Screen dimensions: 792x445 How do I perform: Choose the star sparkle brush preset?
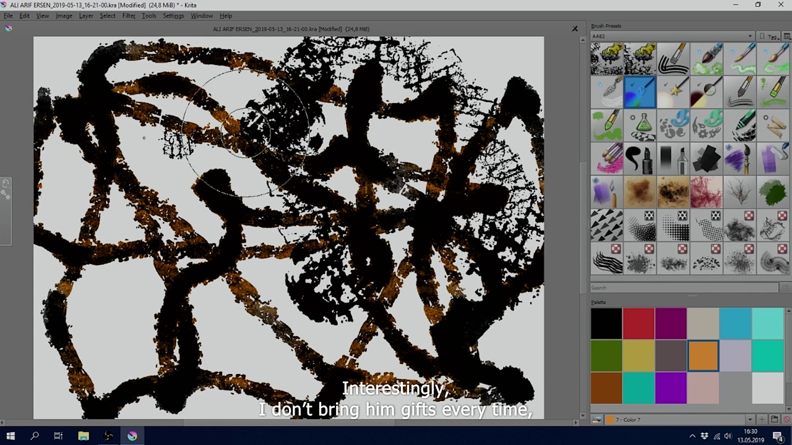[x=673, y=92]
